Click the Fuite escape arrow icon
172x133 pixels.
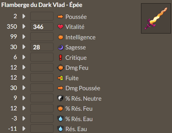point(60,78)
